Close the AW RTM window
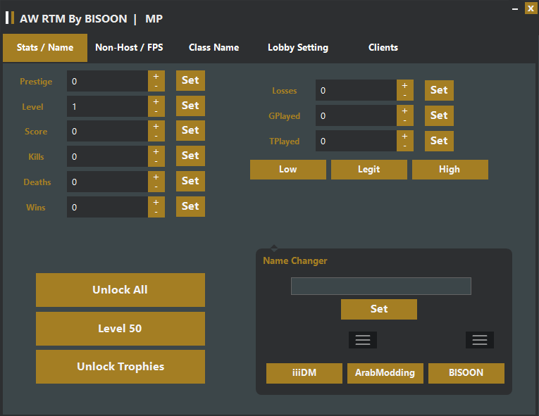 (531, 8)
